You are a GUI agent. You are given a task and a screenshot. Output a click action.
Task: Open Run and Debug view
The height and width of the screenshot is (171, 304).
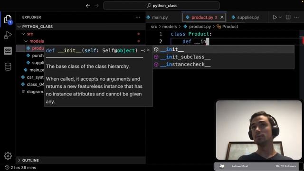point(8,35)
